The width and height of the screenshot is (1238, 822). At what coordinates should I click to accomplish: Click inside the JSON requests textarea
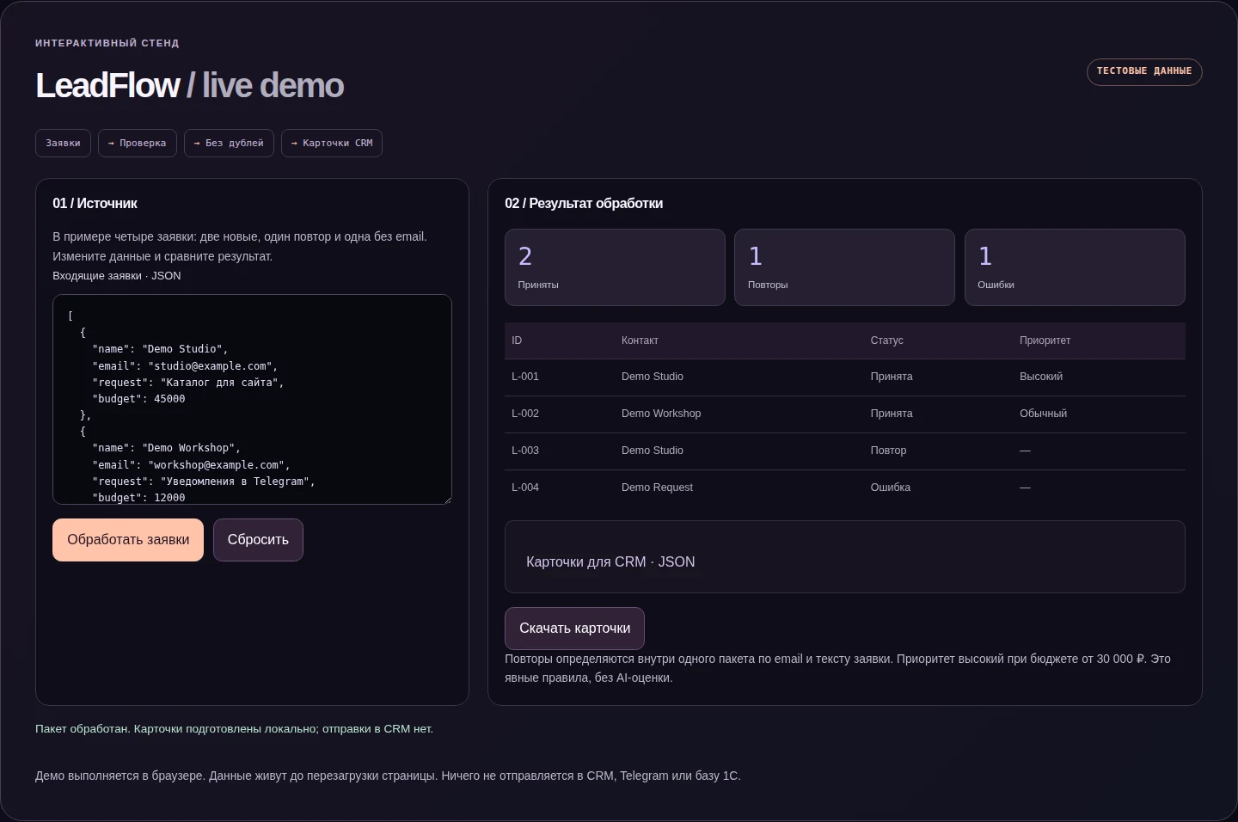(x=252, y=400)
